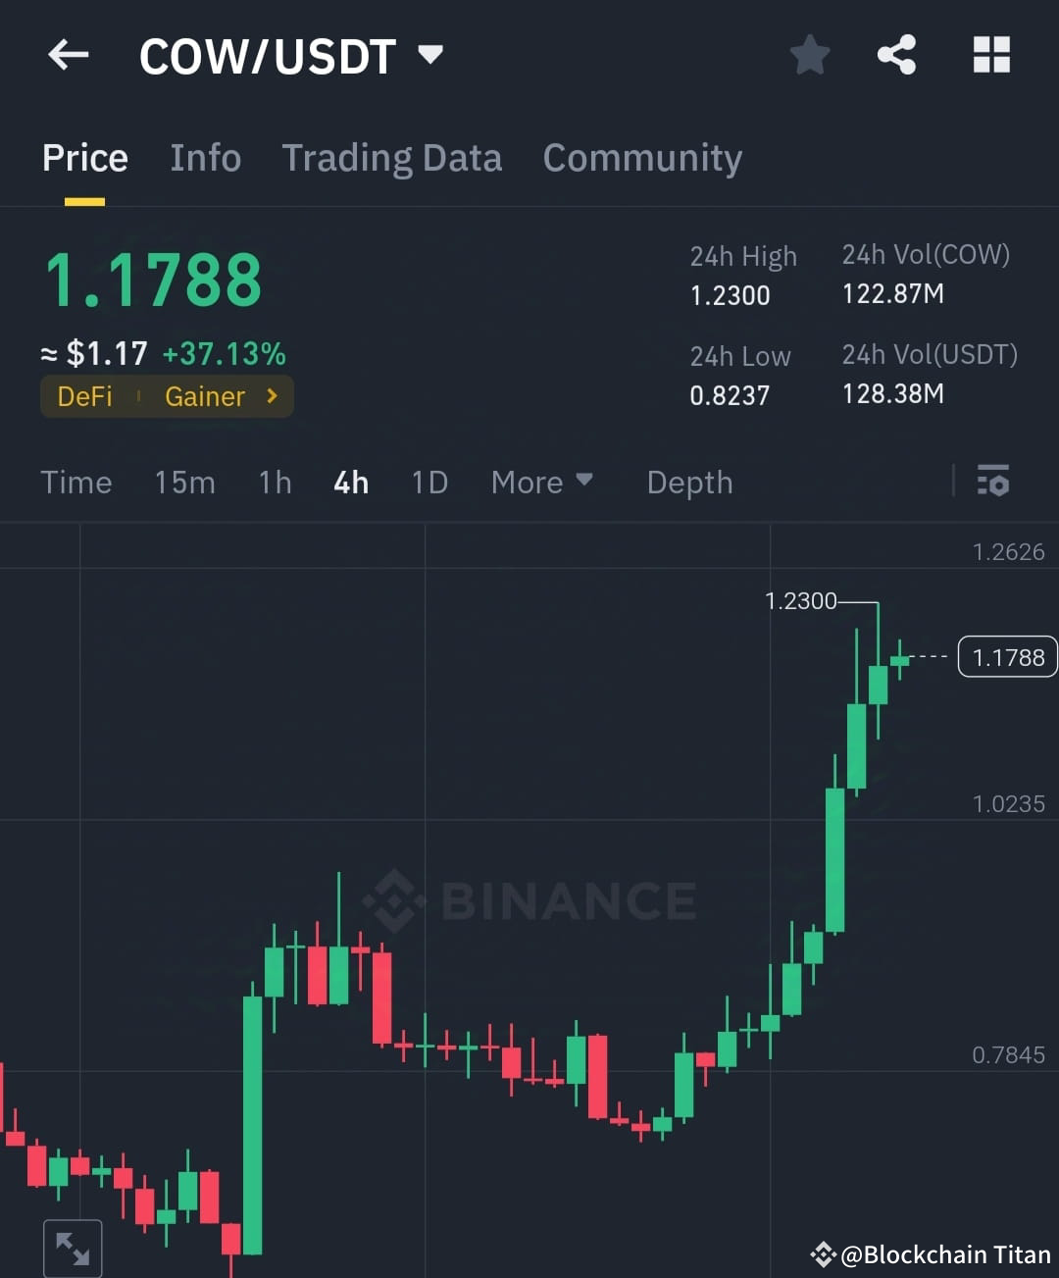The height and width of the screenshot is (1278, 1059).
Task: Switch to the Trading Data tab
Action: tap(392, 157)
